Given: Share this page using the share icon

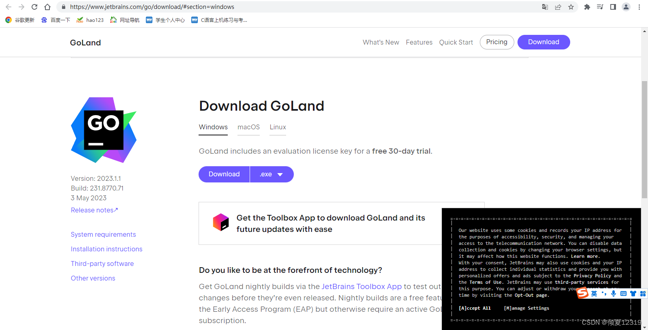Looking at the screenshot, I should 558,7.
